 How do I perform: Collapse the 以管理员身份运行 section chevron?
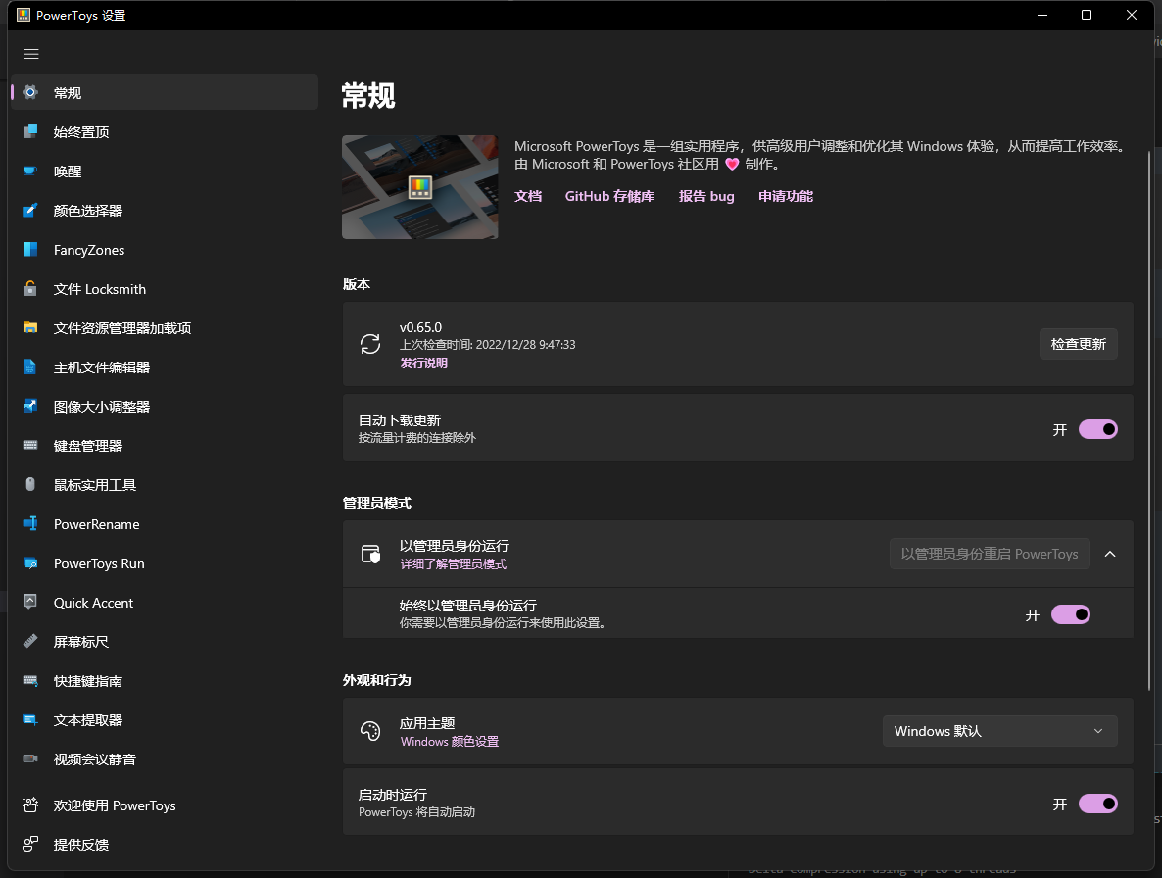[x=1110, y=555]
